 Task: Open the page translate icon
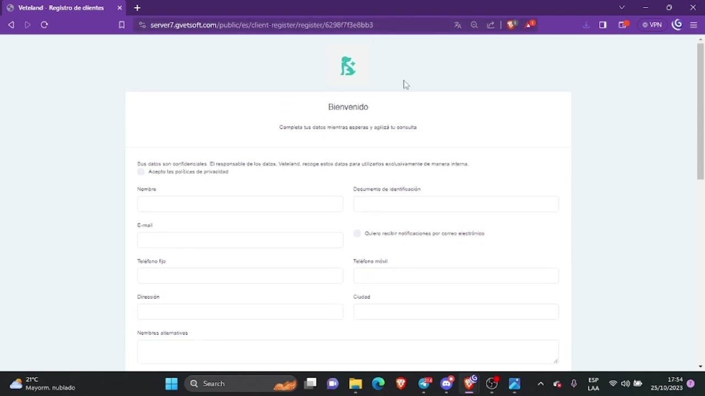pos(458,25)
